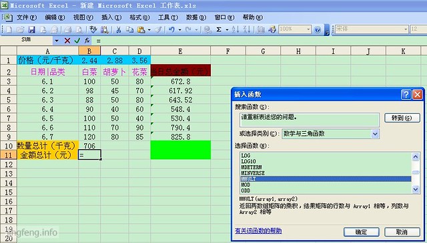Click the New workbook icon

(9, 29)
